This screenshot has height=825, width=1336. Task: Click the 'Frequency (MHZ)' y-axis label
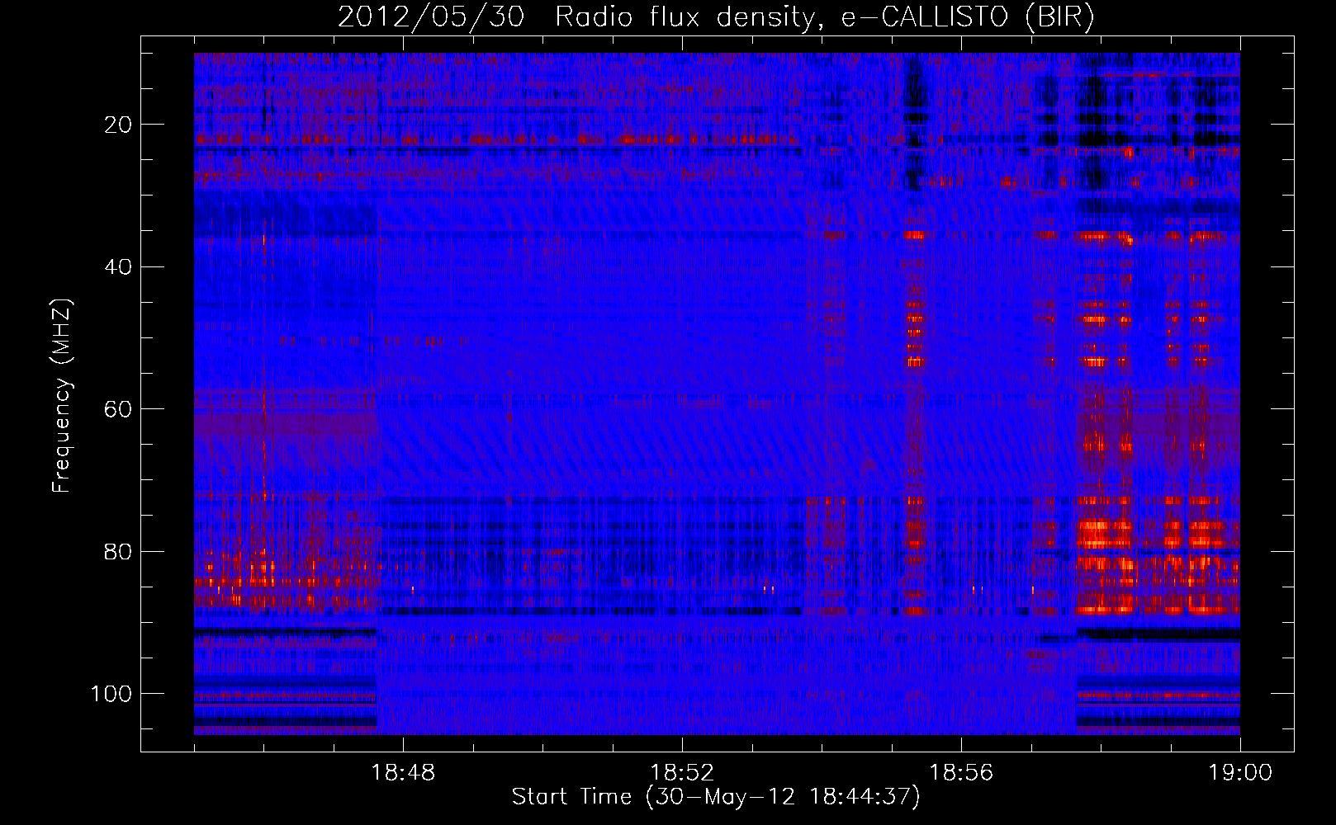pyautogui.click(x=62, y=396)
